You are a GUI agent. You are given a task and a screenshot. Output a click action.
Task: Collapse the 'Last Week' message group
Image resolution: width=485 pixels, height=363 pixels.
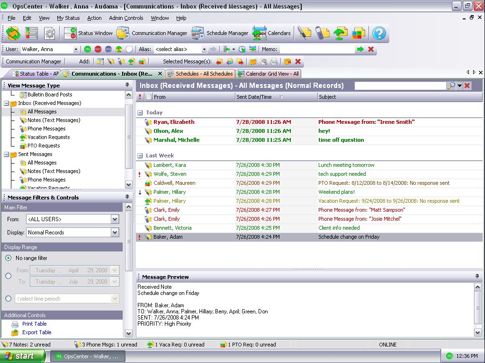click(x=140, y=156)
